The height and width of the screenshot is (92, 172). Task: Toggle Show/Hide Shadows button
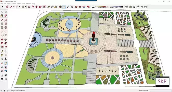[x=93, y=7]
